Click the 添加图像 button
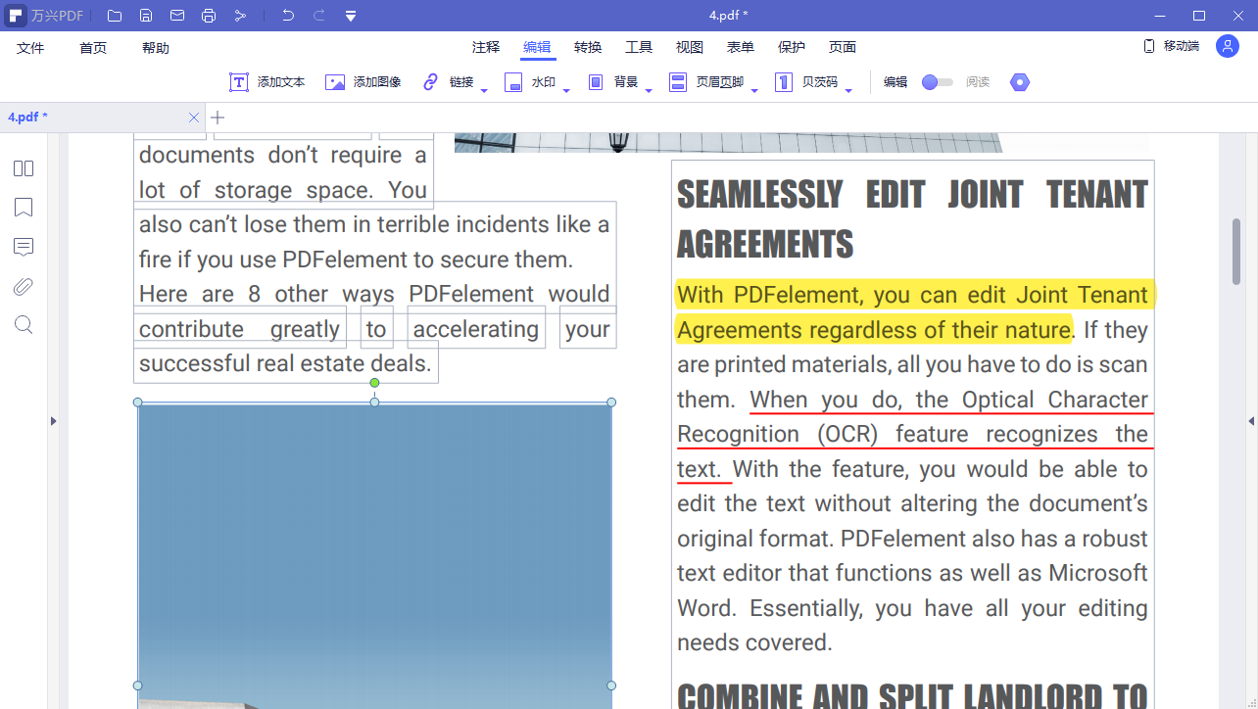1258x709 pixels. click(x=363, y=82)
